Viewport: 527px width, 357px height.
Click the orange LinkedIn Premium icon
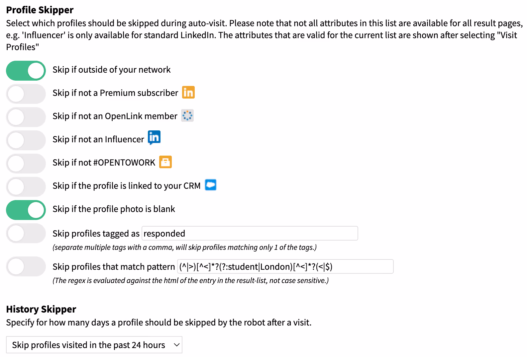point(188,92)
